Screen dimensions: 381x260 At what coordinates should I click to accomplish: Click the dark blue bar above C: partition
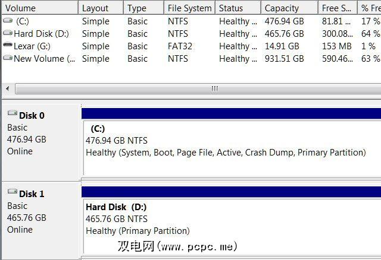[231, 113]
